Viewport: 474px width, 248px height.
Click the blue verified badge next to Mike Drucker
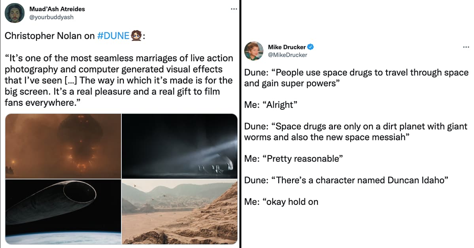point(310,47)
